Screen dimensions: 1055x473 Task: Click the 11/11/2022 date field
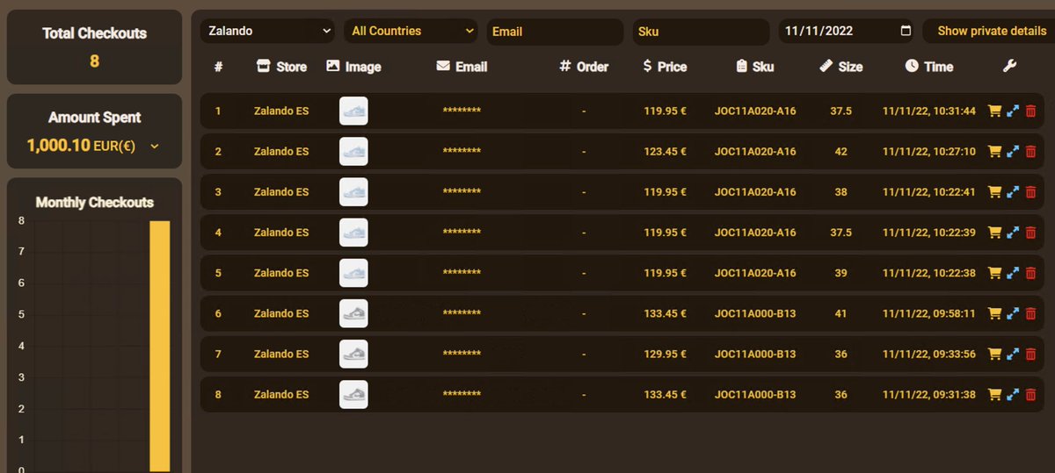(846, 31)
